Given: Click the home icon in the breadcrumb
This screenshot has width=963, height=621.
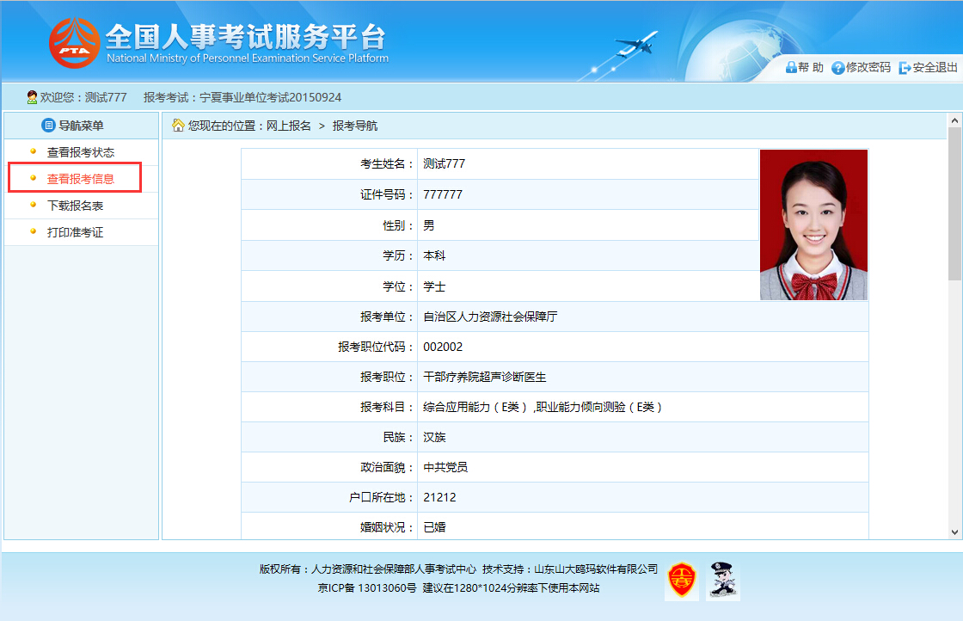Looking at the screenshot, I should pyautogui.click(x=178, y=126).
